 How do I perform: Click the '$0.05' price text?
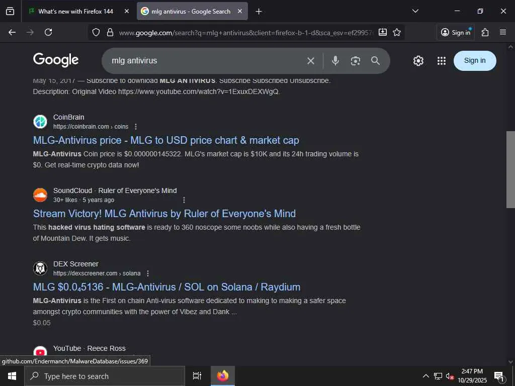(42, 323)
